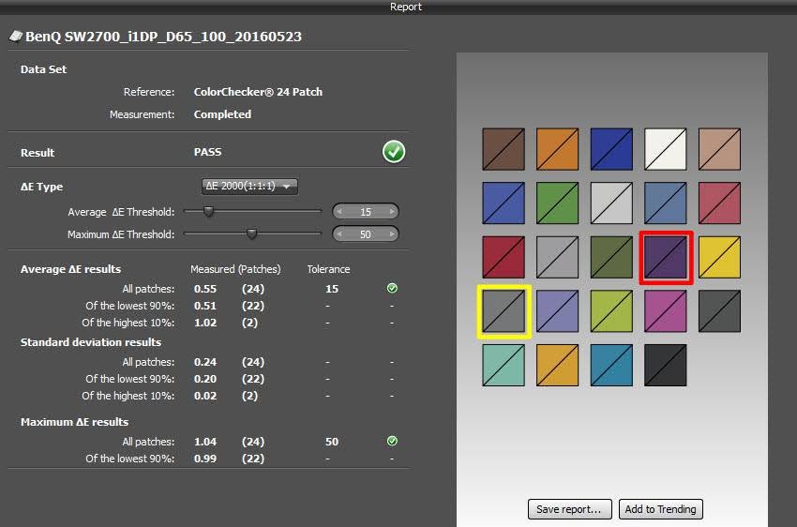Screen dimensions: 797x527
Task: Select the cyan blue patch in bottom row
Action: coord(611,366)
